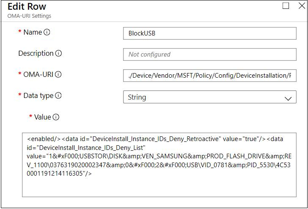Click the info icon next to OMA-URI
This screenshot has width=308, height=209.
pos(58,75)
